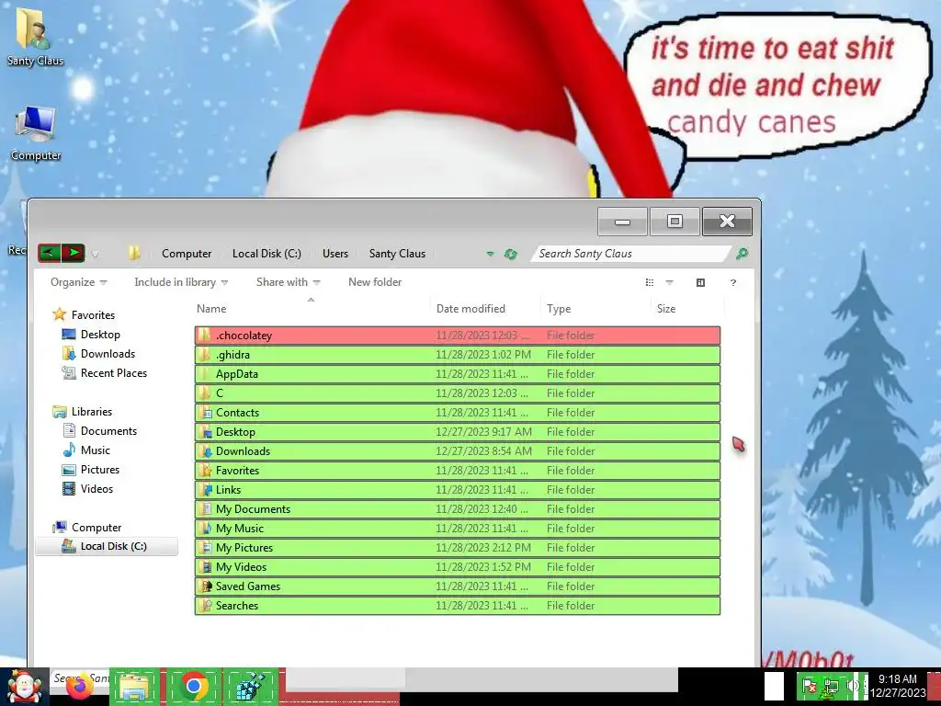This screenshot has width=941, height=706.
Task: Open Include in library menu
Action: point(181,282)
